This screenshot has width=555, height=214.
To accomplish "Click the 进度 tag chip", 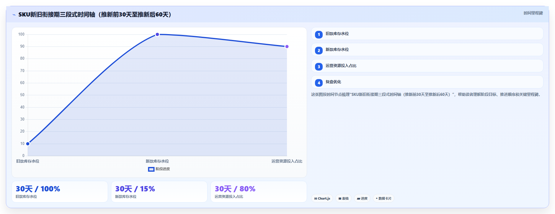I will [x=362, y=198].
